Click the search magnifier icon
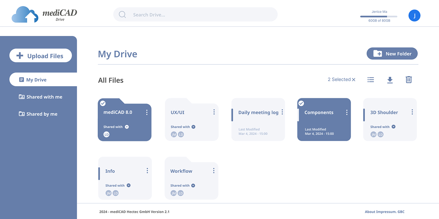Screen dimensions: 439x219 (122, 14)
